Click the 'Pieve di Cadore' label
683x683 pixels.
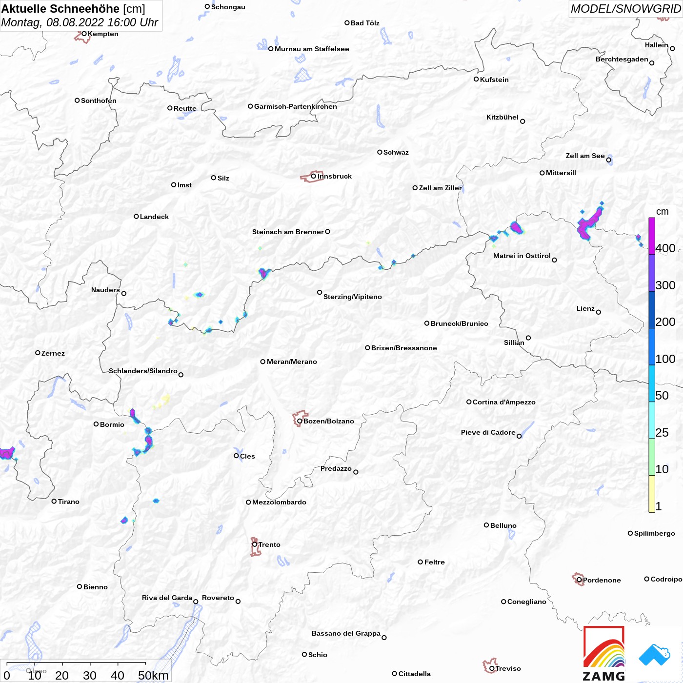tap(488, 432)
